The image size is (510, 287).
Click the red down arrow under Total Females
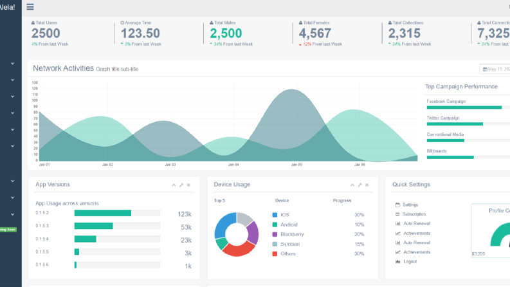300,44
